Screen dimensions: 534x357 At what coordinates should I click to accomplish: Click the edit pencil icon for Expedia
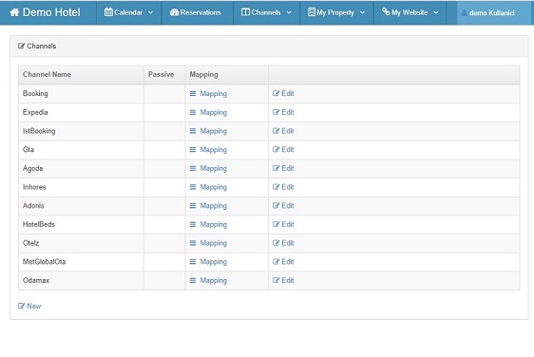276,112
